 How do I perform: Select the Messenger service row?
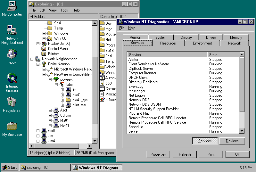pos(183,91)
